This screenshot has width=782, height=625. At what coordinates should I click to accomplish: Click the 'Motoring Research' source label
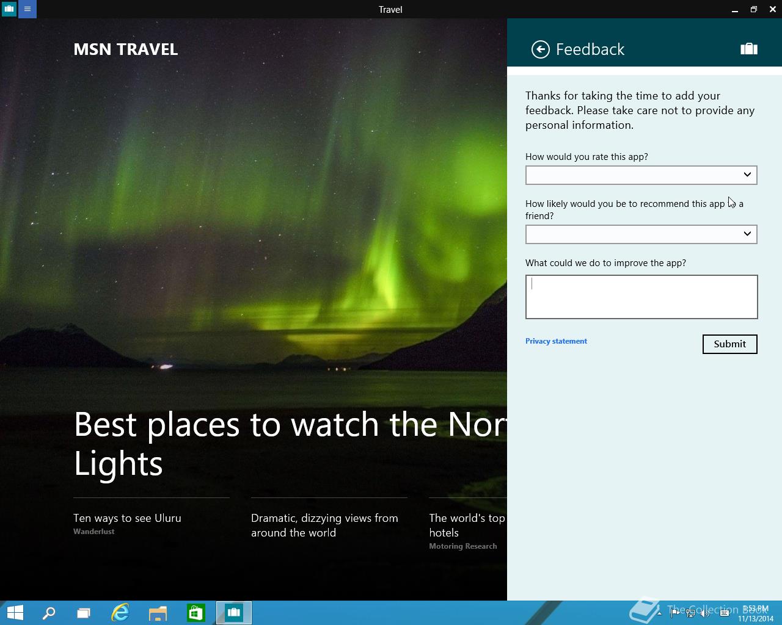pyautogui.click(x=463, y=546)
